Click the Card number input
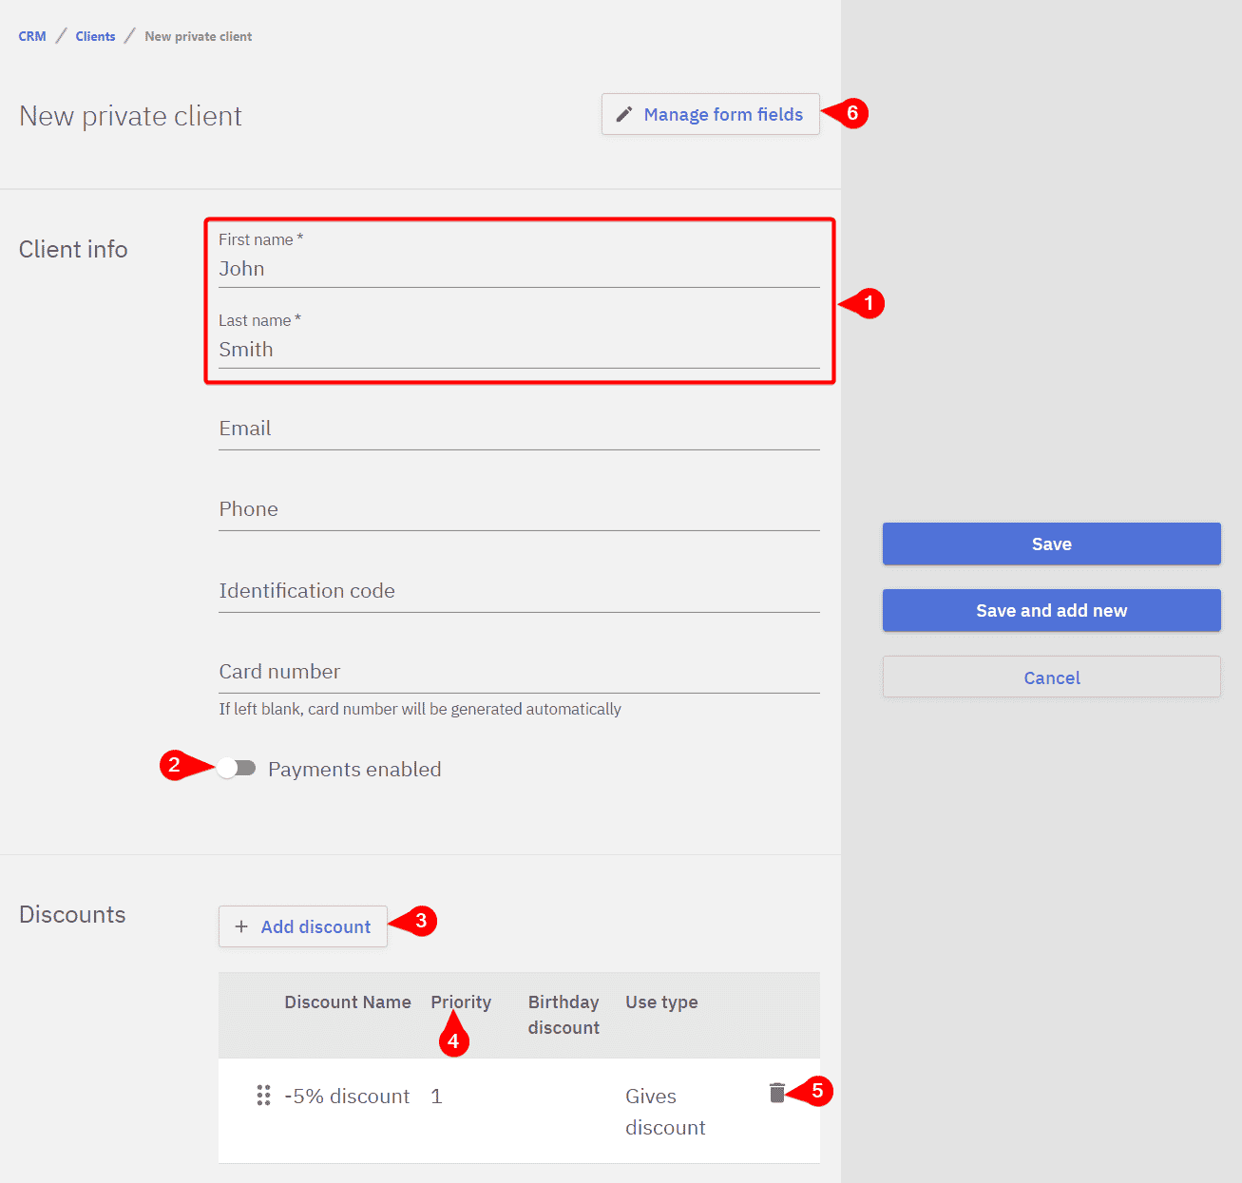 [x=518, y=672]
